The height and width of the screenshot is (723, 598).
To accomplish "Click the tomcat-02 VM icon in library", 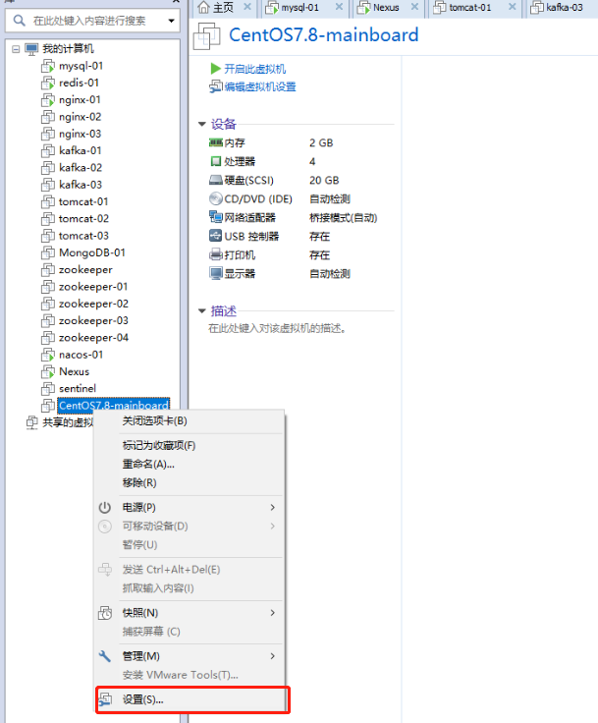I will [x=47, y=219].
